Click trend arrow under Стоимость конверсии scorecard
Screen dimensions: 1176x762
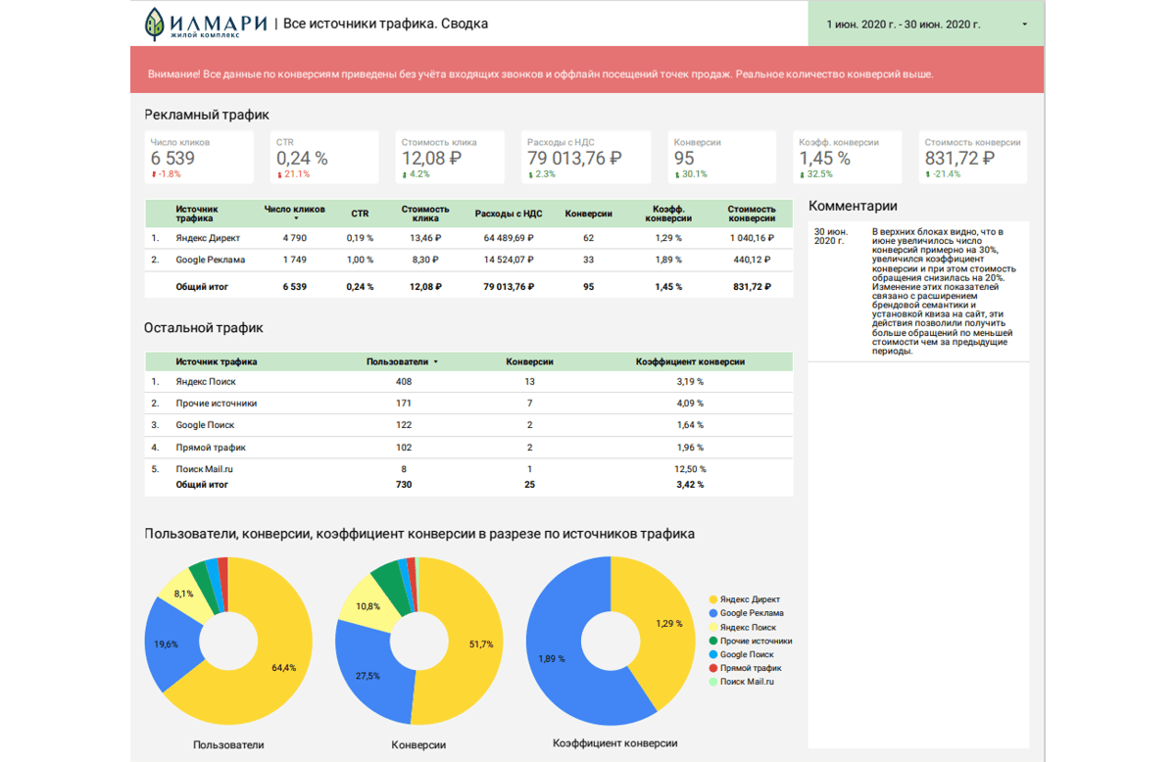click(928, 174)
